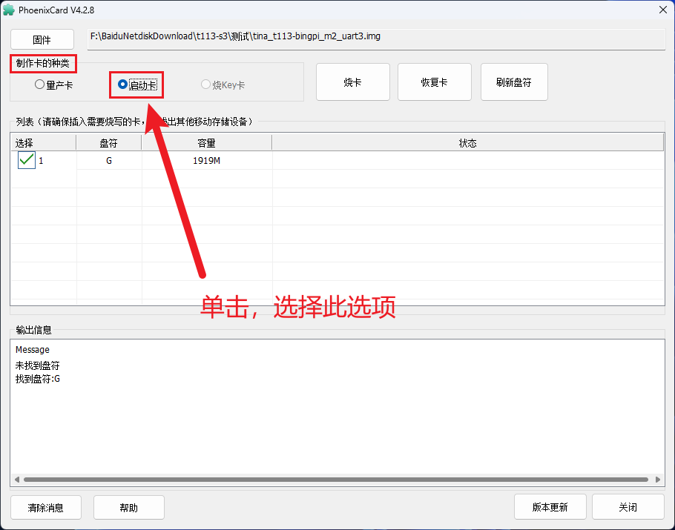Click the output scrollbar right arrow
This screenshot has height=530, width=675.
[658, 480]
